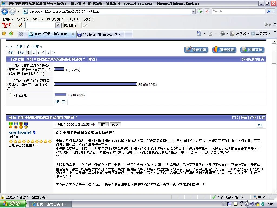This screenshot has height=208, width=277.
Task: Click the online status icon beside sealteam4
Action: [x=34, y=132]
